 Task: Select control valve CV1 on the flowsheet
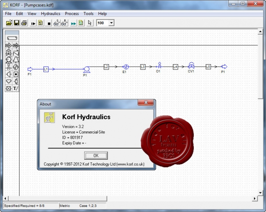[x=191, y=66]
